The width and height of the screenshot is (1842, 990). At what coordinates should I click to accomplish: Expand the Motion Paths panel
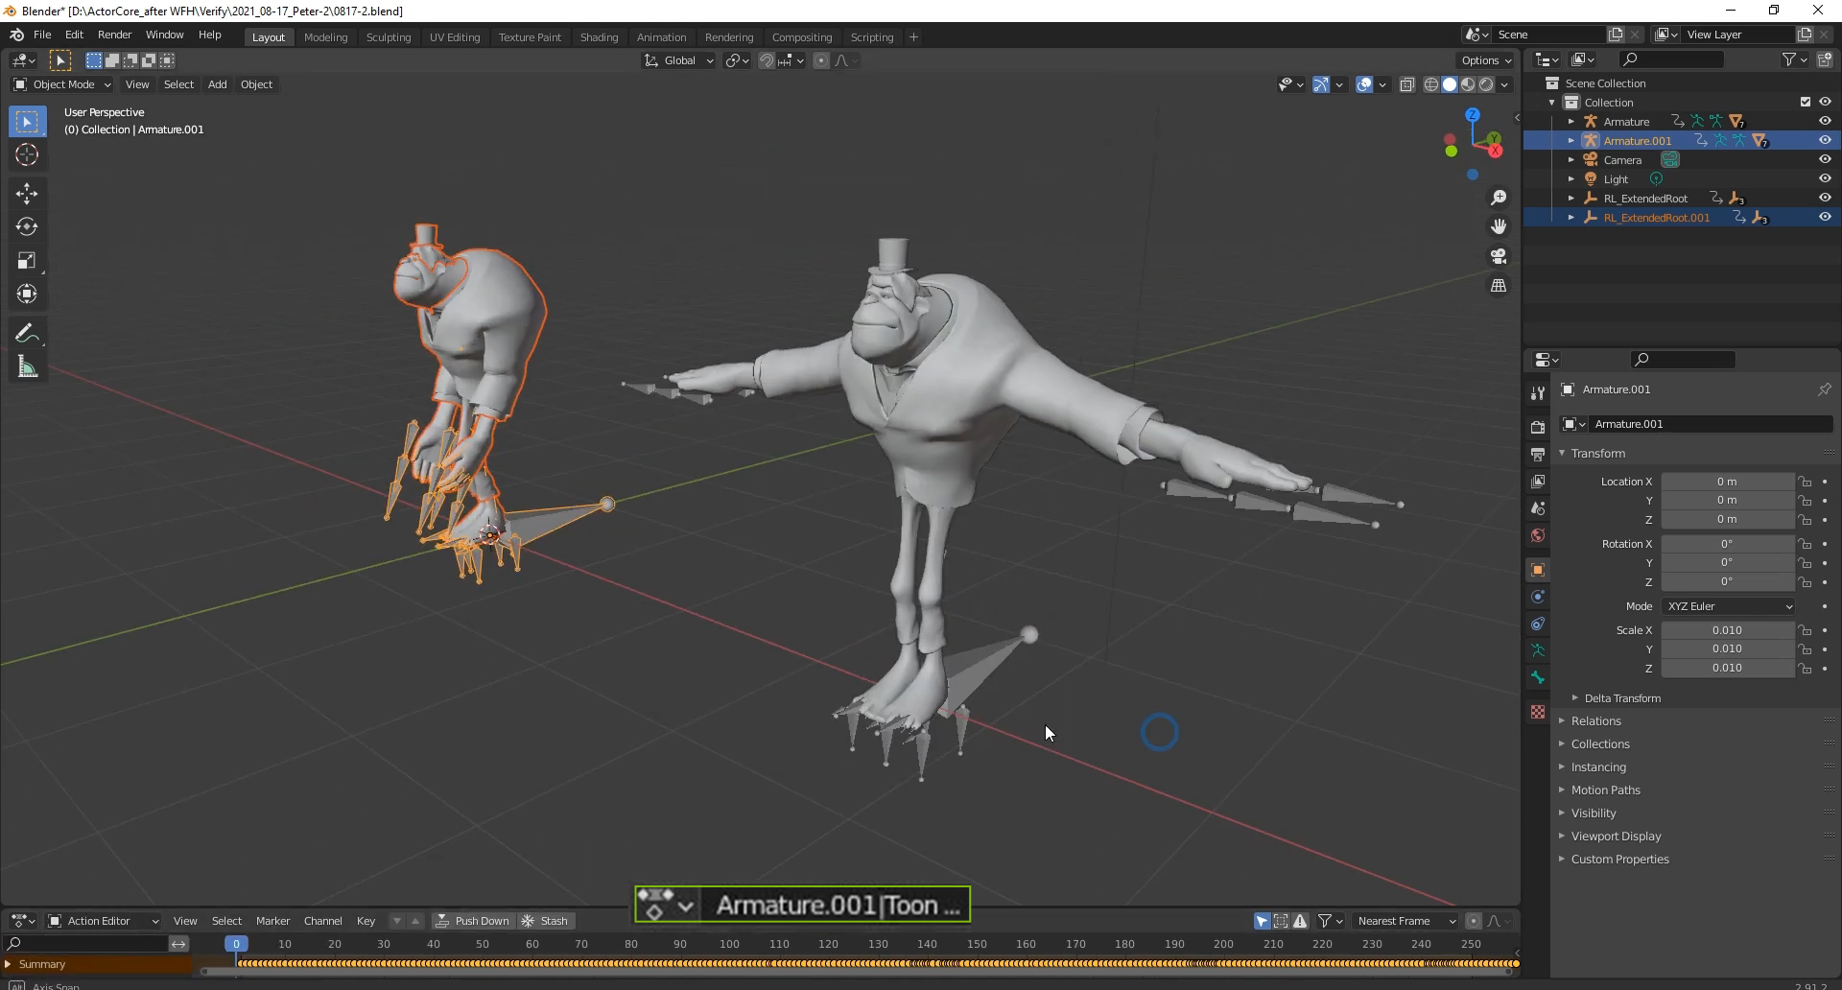click(1605, 790)
